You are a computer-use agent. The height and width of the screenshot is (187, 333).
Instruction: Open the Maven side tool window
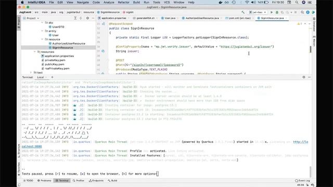pos(314,41)
